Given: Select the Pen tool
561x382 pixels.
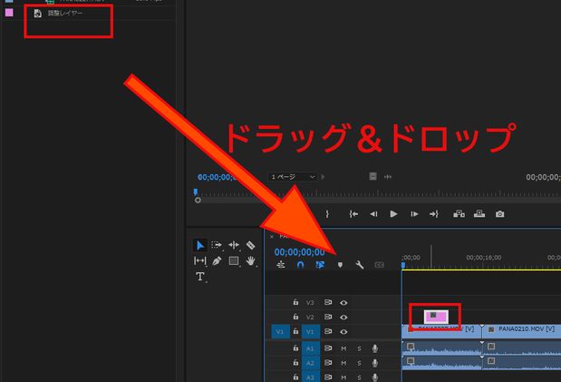Looking at the screenshot, I should pyautogui.click(x=217, y=261).
